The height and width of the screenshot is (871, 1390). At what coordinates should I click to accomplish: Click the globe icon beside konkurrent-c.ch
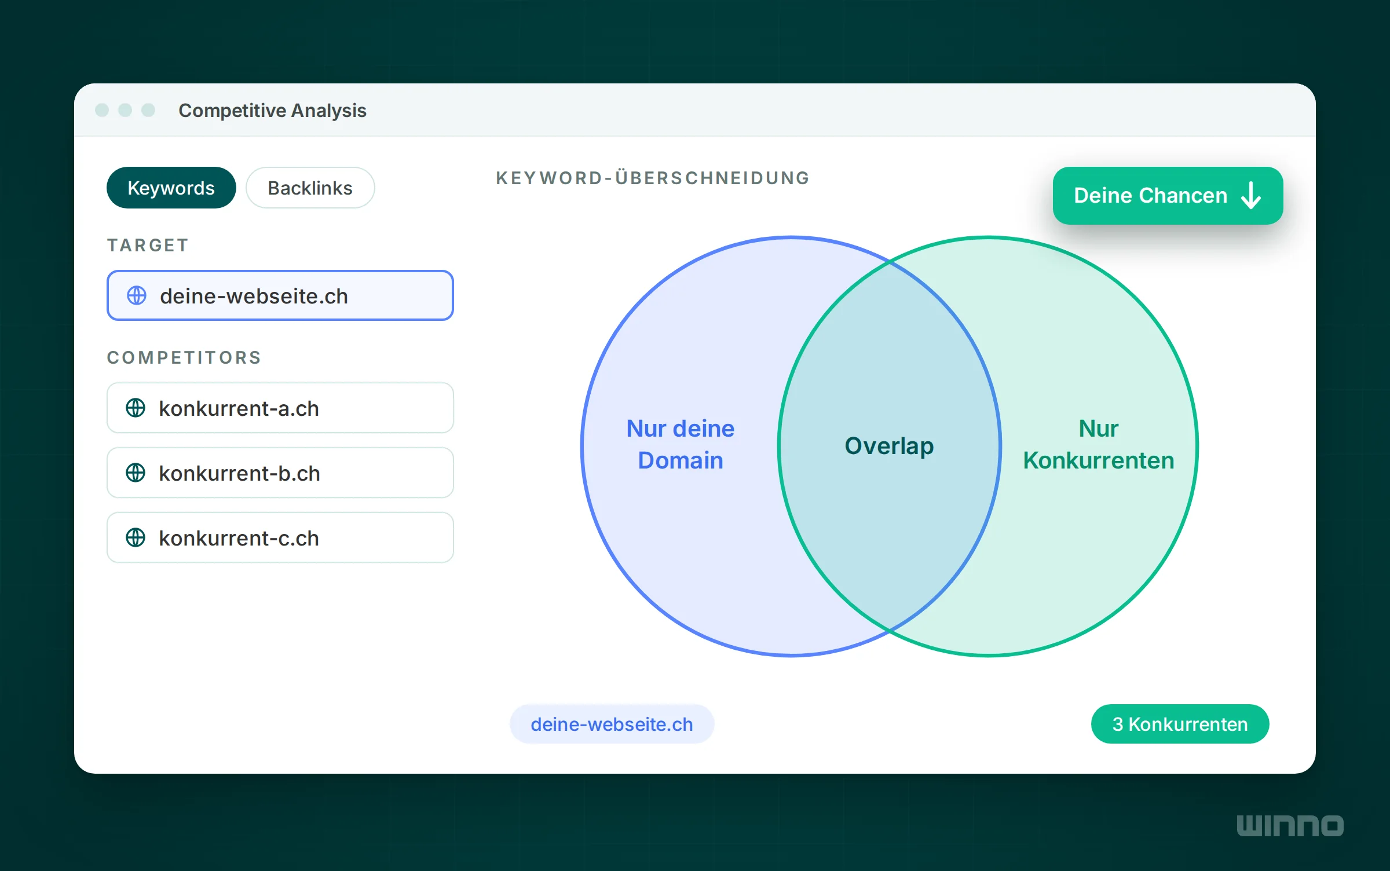click(136, 537)
